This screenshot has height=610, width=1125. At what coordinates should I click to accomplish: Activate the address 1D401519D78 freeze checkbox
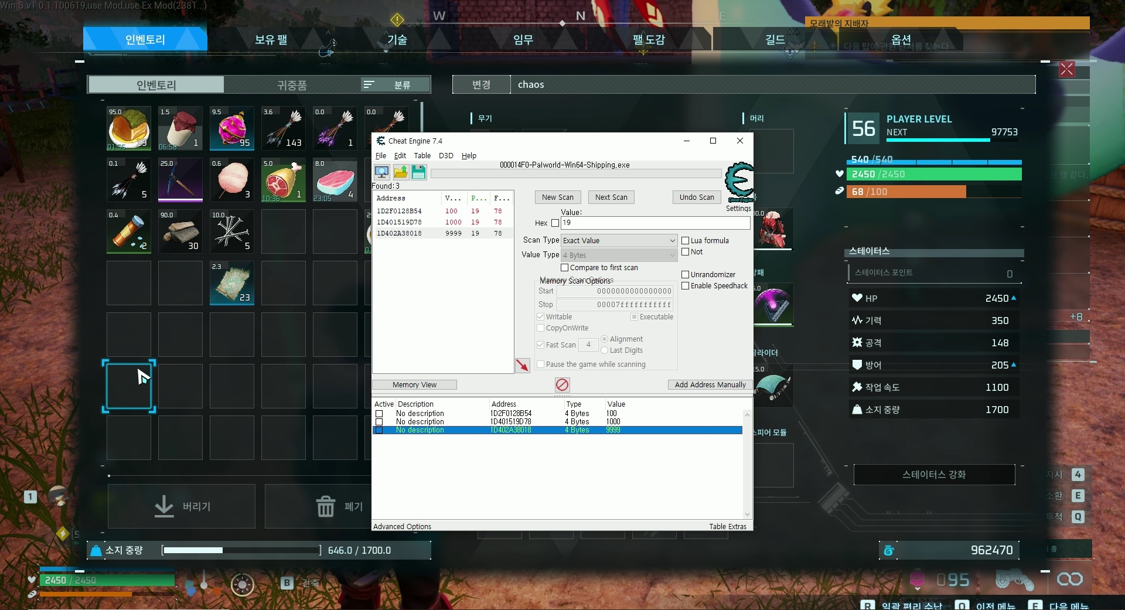[379, 422]
